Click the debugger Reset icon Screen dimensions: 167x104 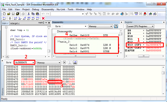coord(4,18)
